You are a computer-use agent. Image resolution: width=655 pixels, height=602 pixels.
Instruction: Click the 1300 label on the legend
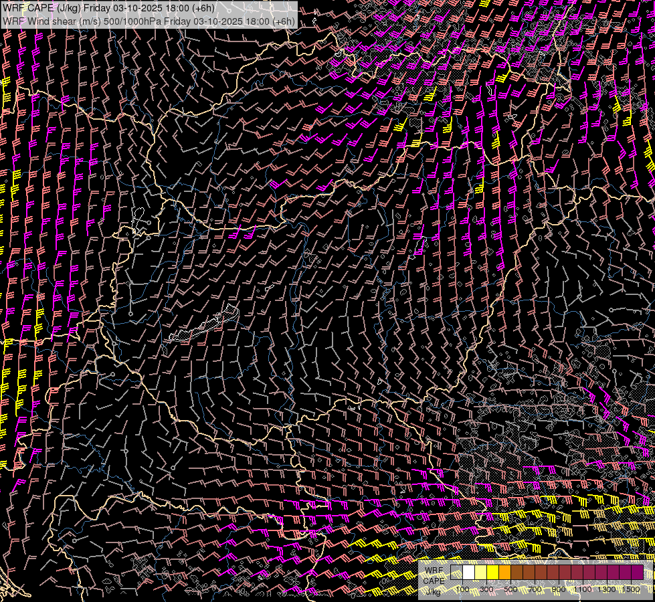pyautogui.click(x=607, y=589)
